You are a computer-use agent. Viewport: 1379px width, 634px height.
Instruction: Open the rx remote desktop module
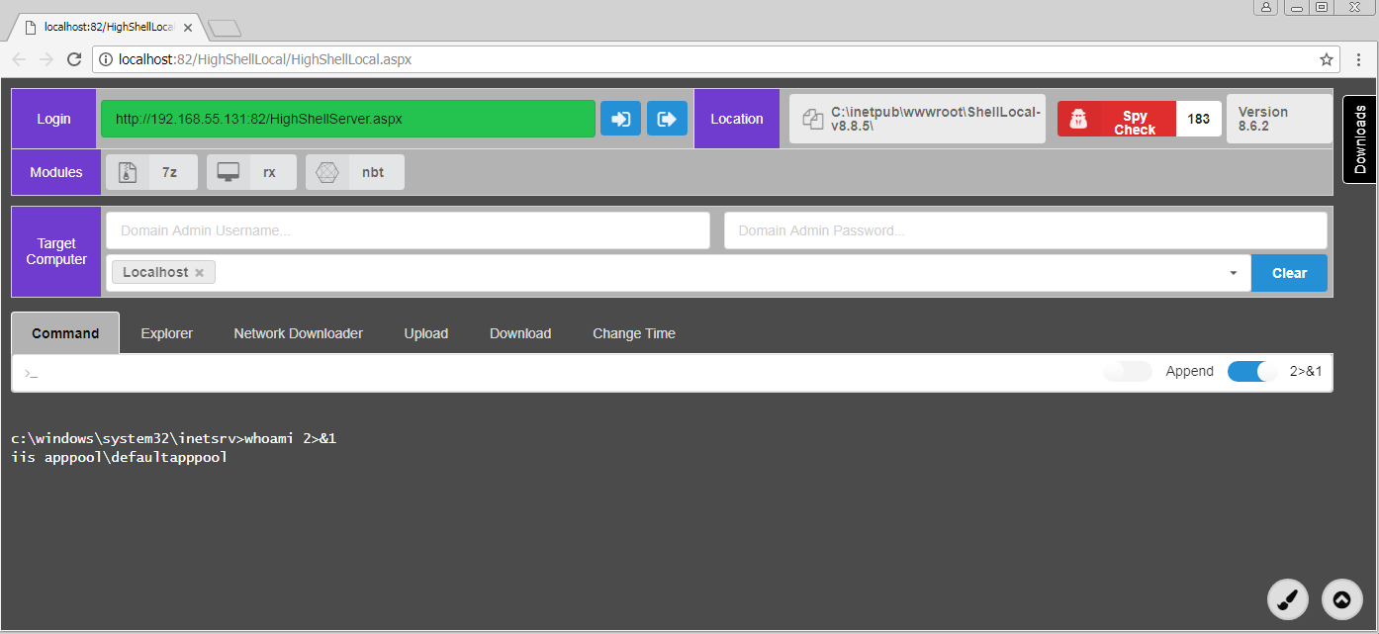pyautogui.click(x=251, y=172)
